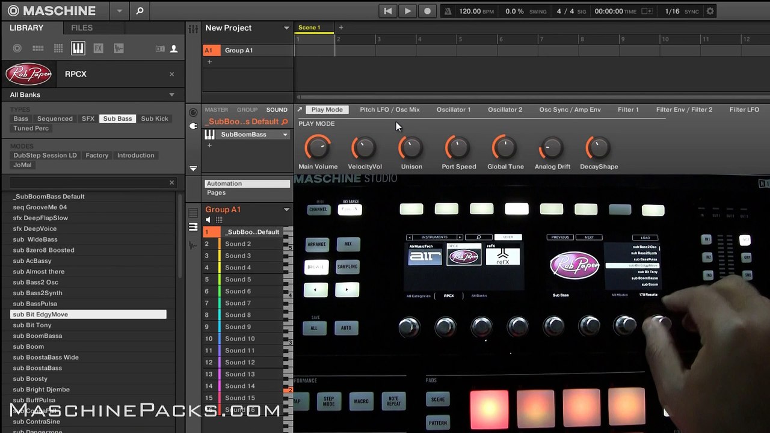This screenshot has height=433, width=770.
Task: Open the Maschine main menu dropdown
Action: point(119,11)
